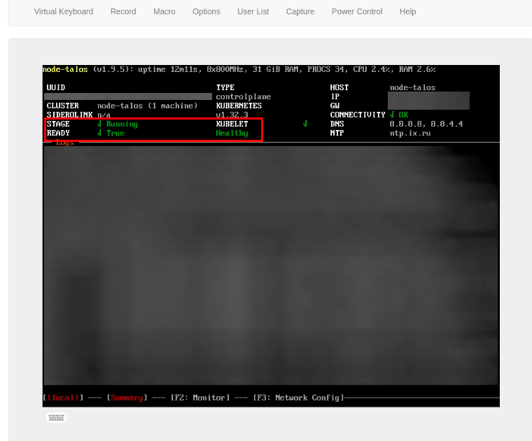The height and width of the screenshot is (441, 532).
Task: Click the on-screen keyboard icon below console
Action: pyautogui.click(x=57, y=417)
